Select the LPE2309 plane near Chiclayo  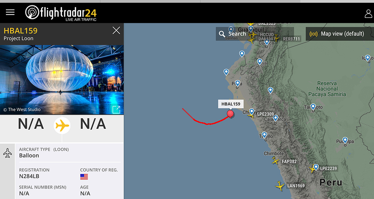(x=251, y=115)
